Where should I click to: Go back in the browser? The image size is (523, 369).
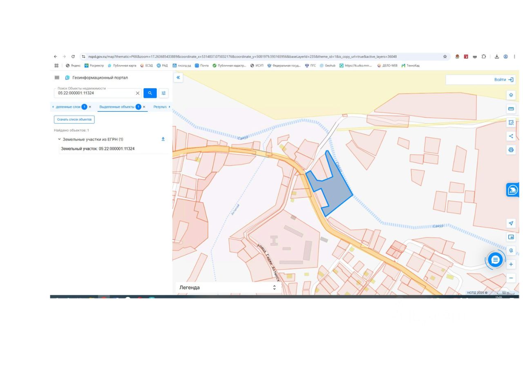[56, 57]
